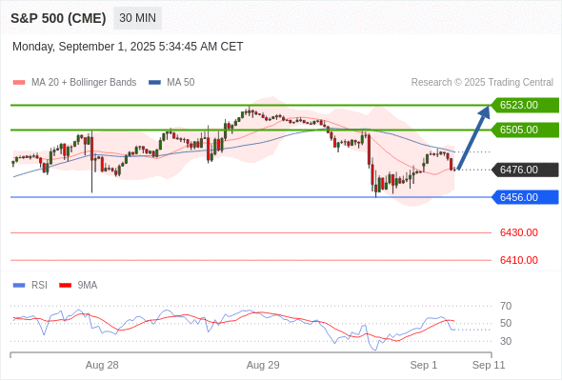
Task: Click the 6505.00 green resistance tag
Action: pyautogui.click(x=525, y=130)
